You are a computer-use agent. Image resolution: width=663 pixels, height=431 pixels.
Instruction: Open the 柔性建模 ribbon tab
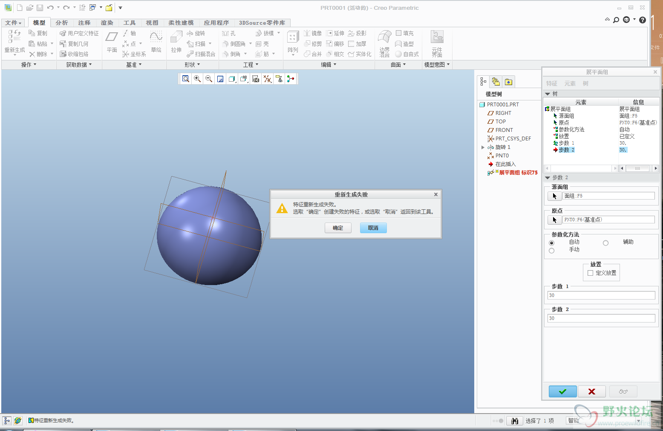(181, 23)
